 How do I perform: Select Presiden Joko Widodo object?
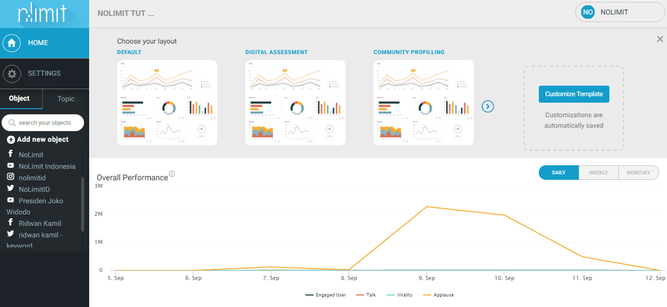point(35,206)
